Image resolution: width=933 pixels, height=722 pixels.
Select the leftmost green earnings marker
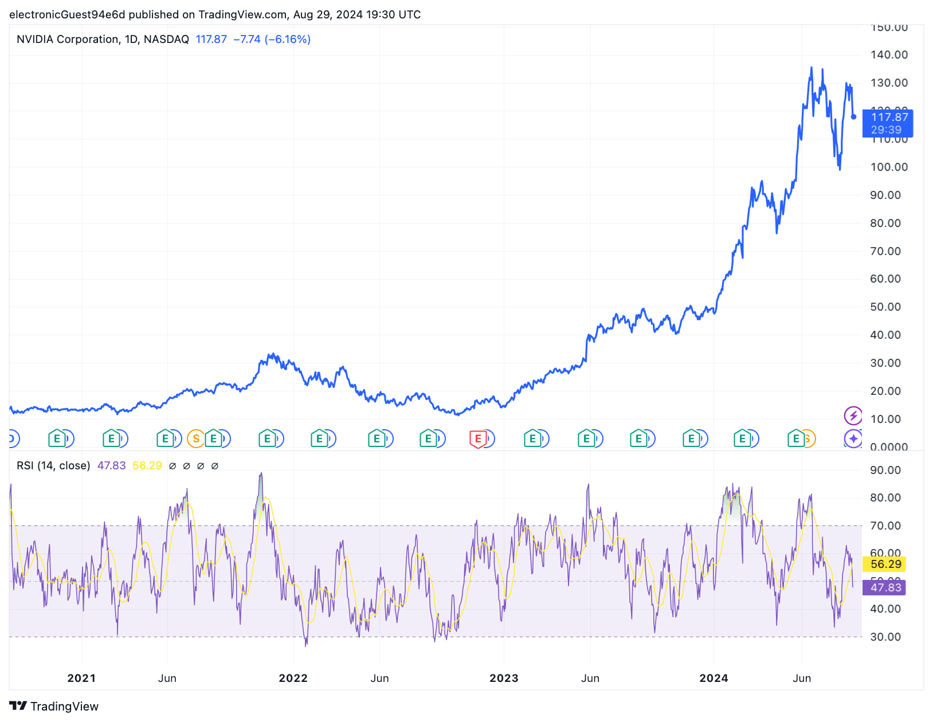pos(56,439)
